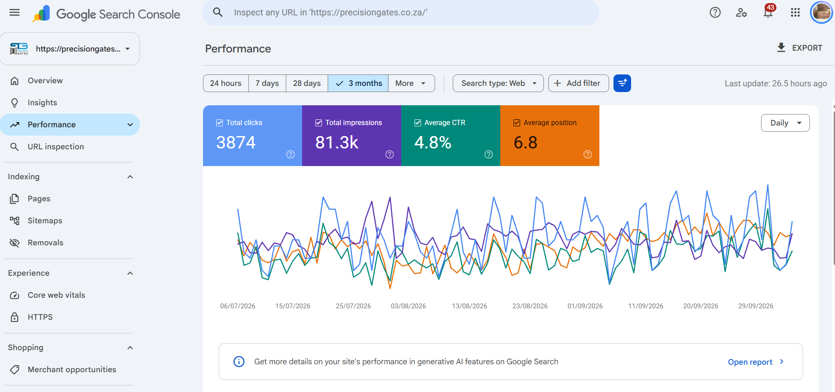Click the Google Search Console logo
Viewport: 835px width, 392px height.
[x=106, y=14]
